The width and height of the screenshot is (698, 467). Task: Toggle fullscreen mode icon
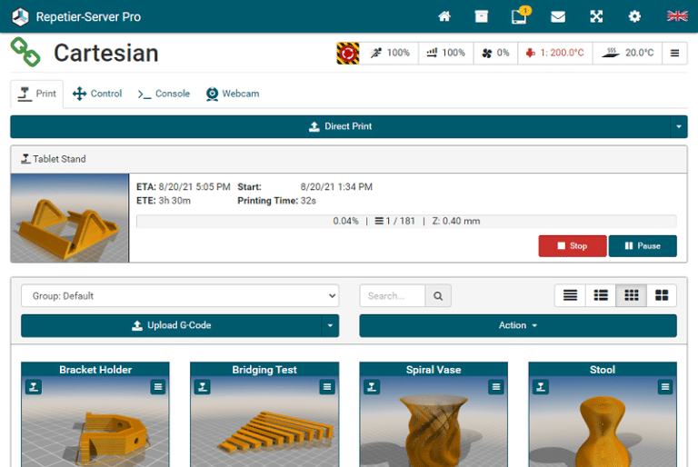[x=596, y=16]
